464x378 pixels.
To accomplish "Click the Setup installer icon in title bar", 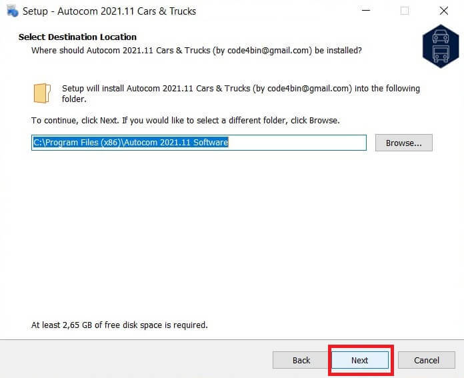I will 13,11.
